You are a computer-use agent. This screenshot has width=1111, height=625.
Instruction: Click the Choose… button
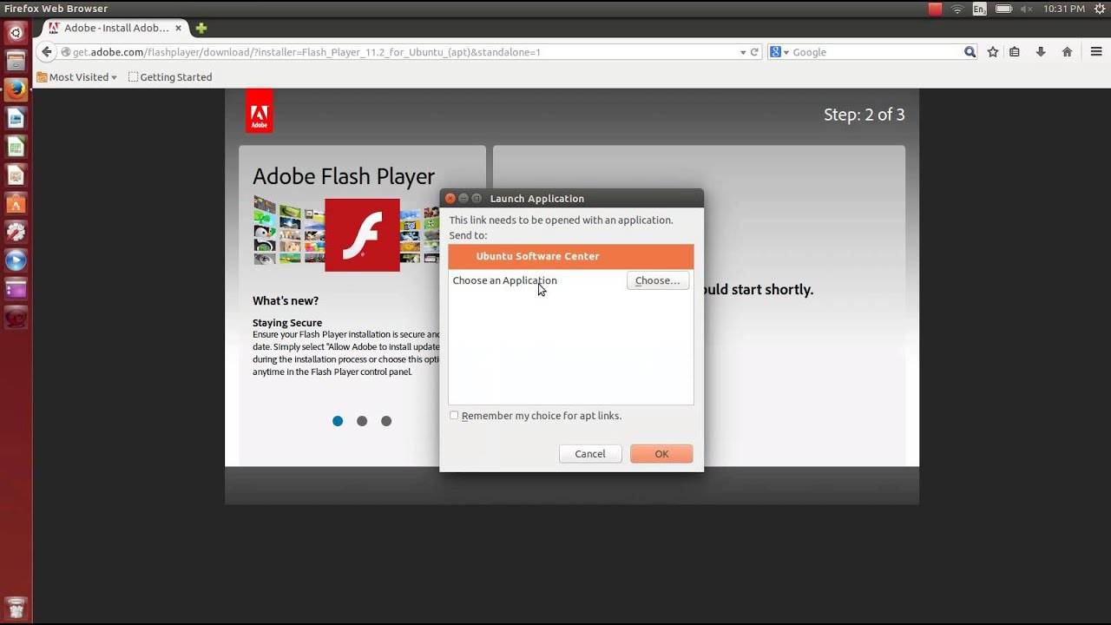point(657,280)
